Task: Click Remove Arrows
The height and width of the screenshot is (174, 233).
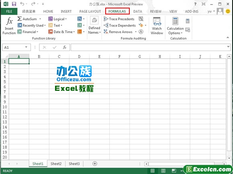Action: click(x=118, y=32)
